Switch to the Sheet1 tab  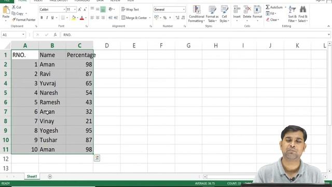(x=32, y=177)
